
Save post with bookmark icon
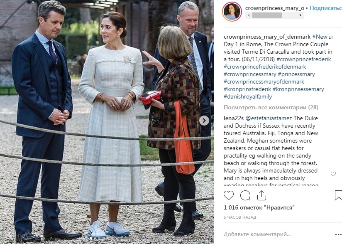(x=338, y=195)
